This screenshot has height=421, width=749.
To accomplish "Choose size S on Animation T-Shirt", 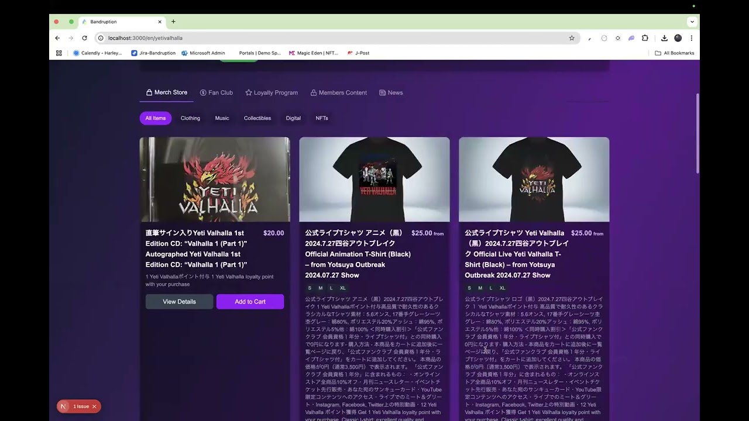I will (310, 288).
